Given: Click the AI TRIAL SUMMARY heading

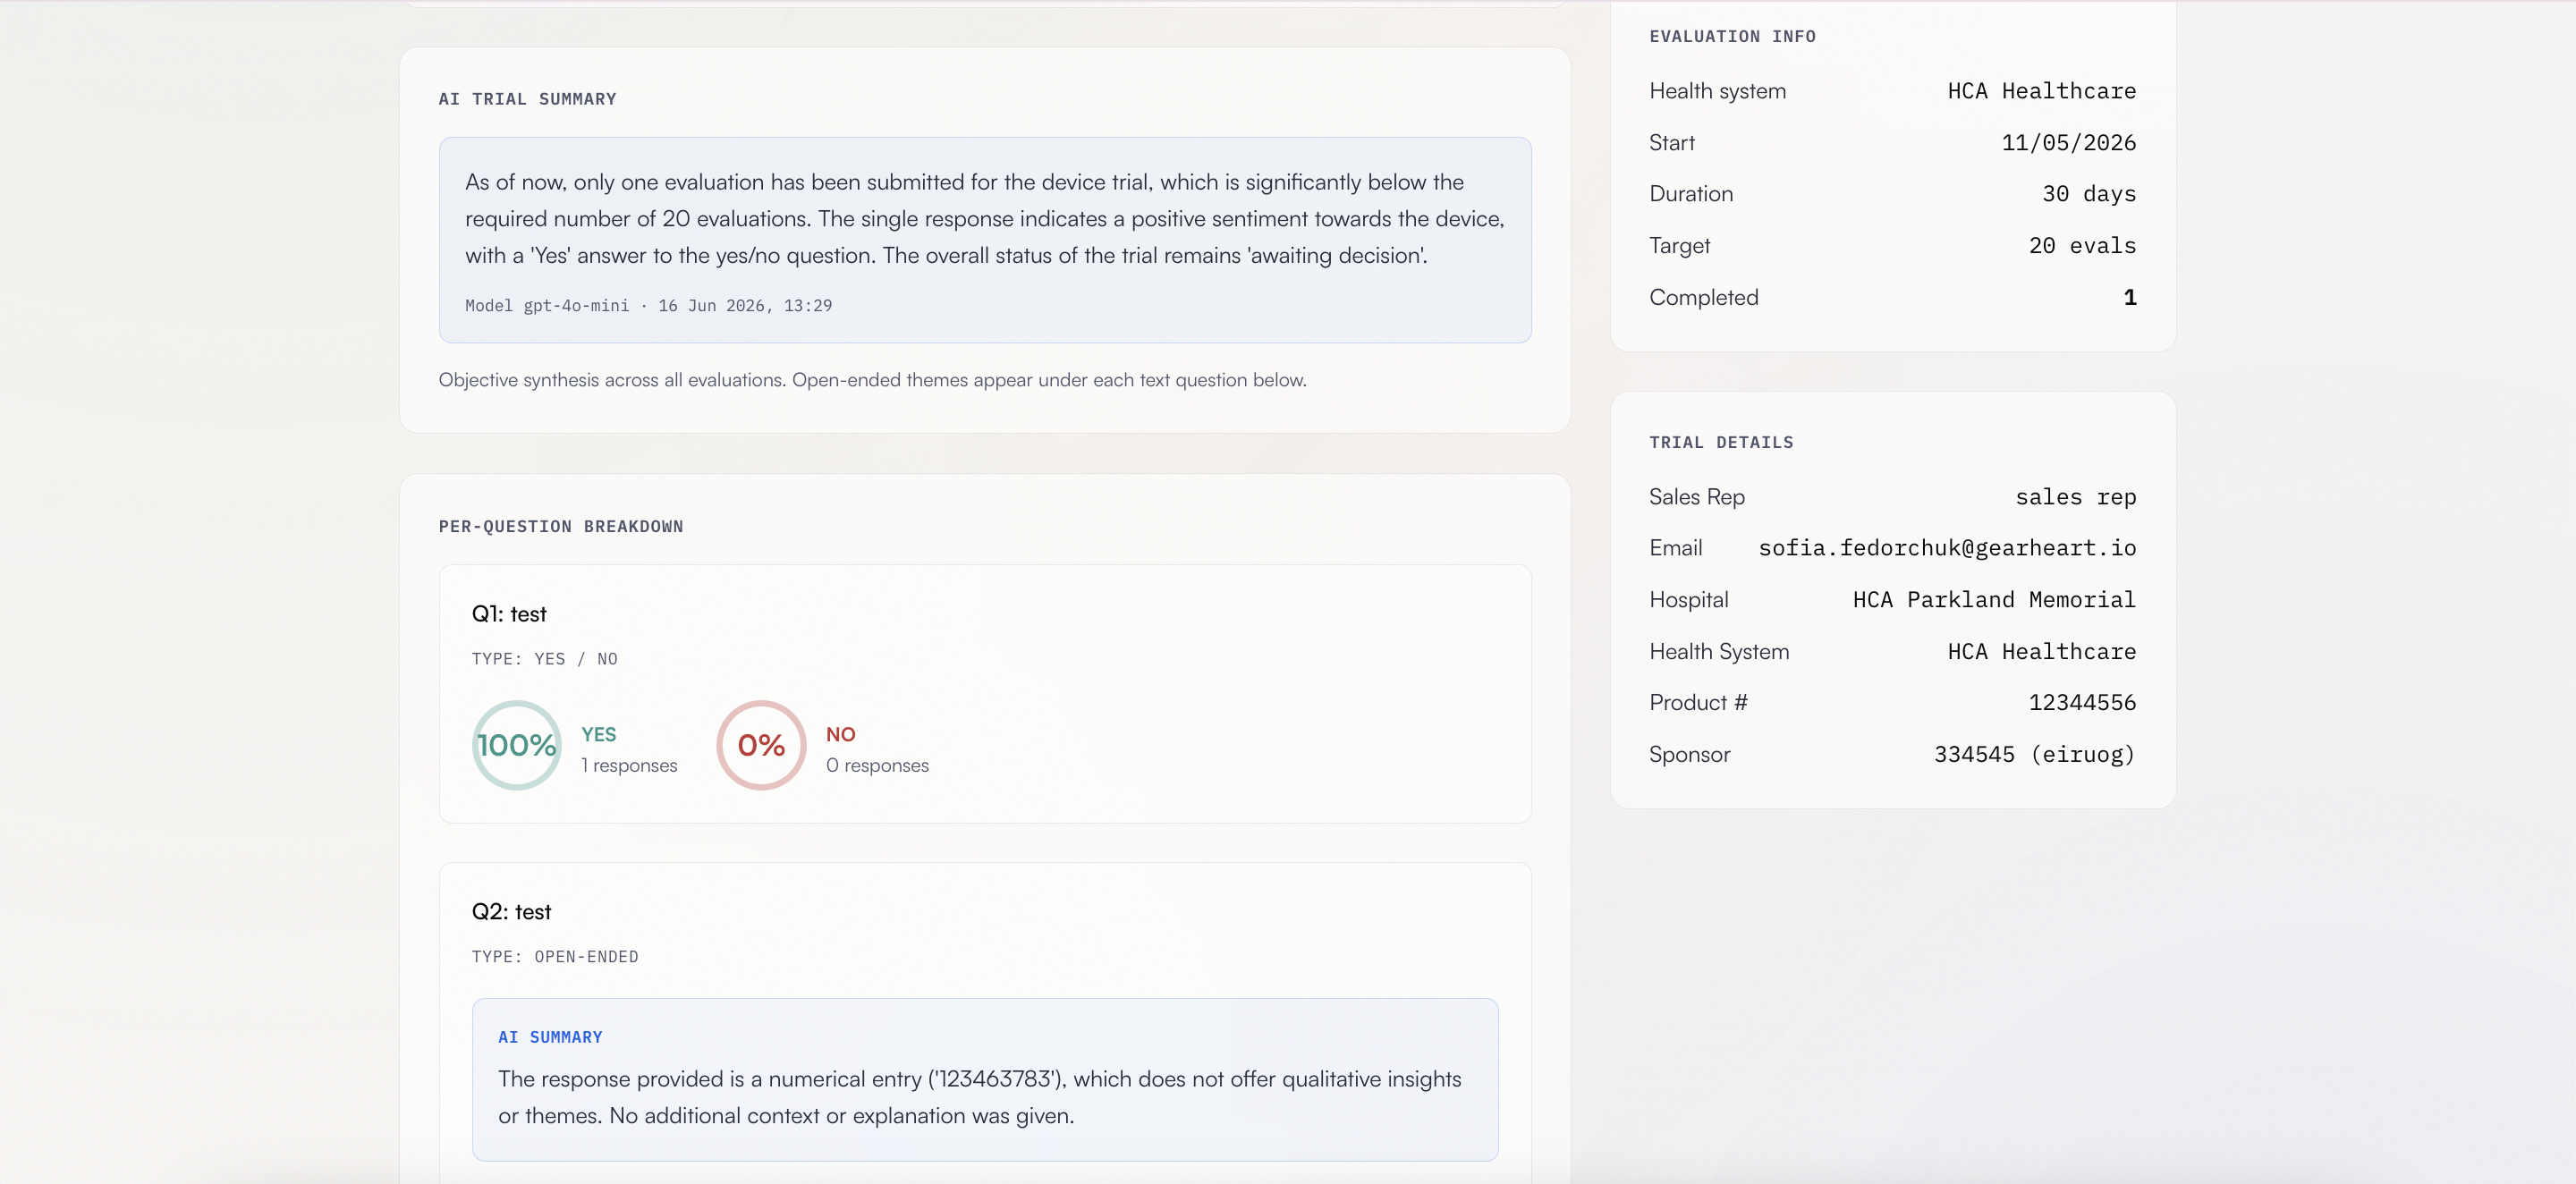Looking at the screenshot, I should (x=527, y=99).
